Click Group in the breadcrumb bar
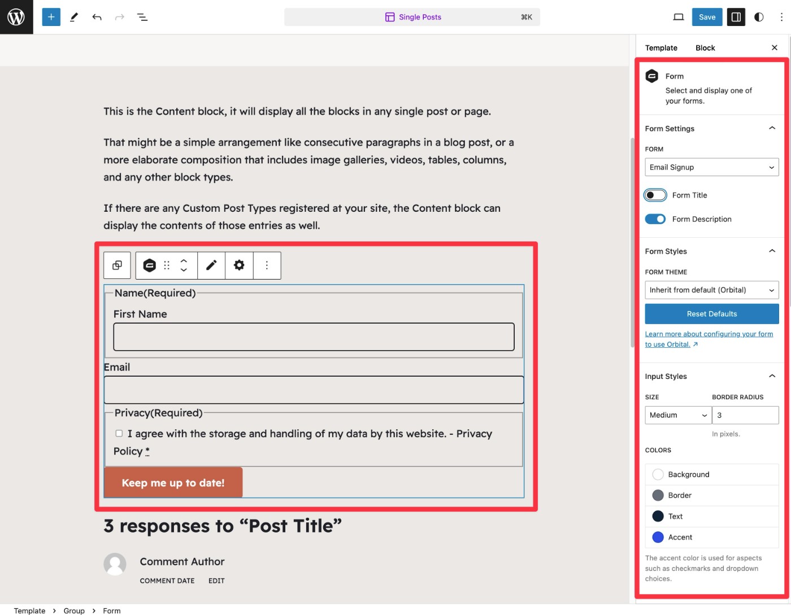 click(x=74, y=610)
